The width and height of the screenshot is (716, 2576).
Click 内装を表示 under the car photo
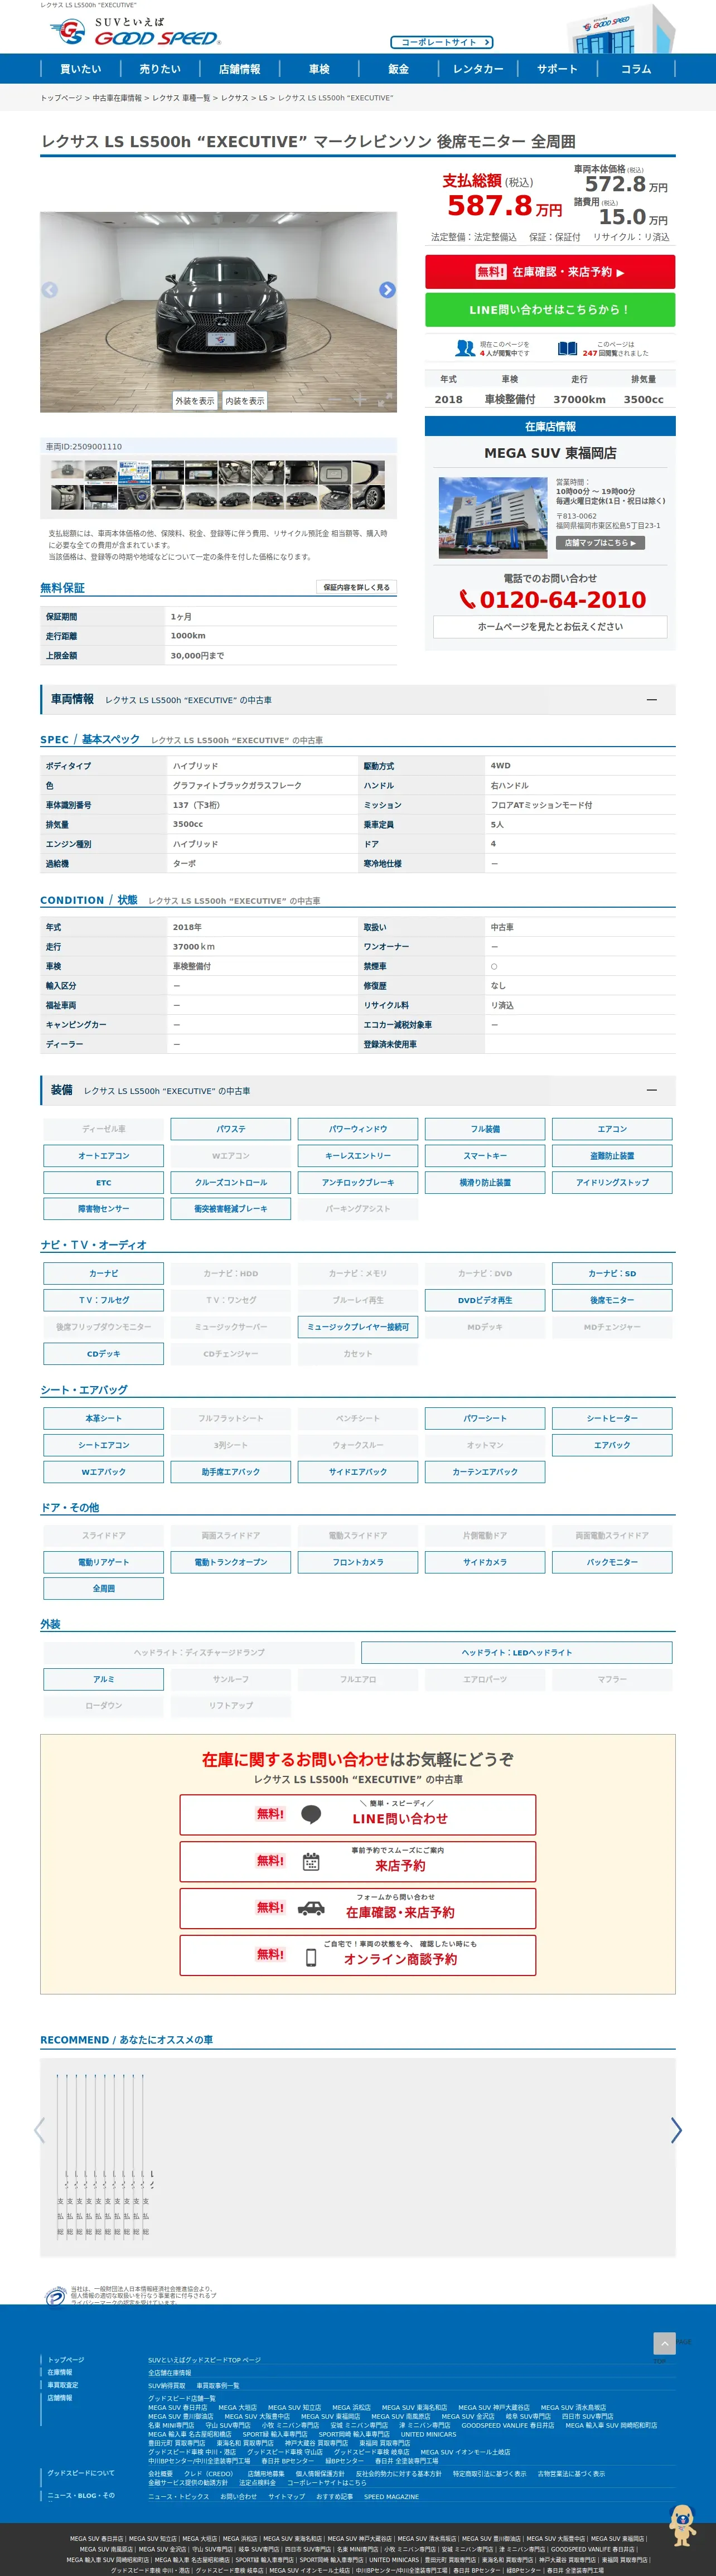pyautogui.click(x=245, y=400)
